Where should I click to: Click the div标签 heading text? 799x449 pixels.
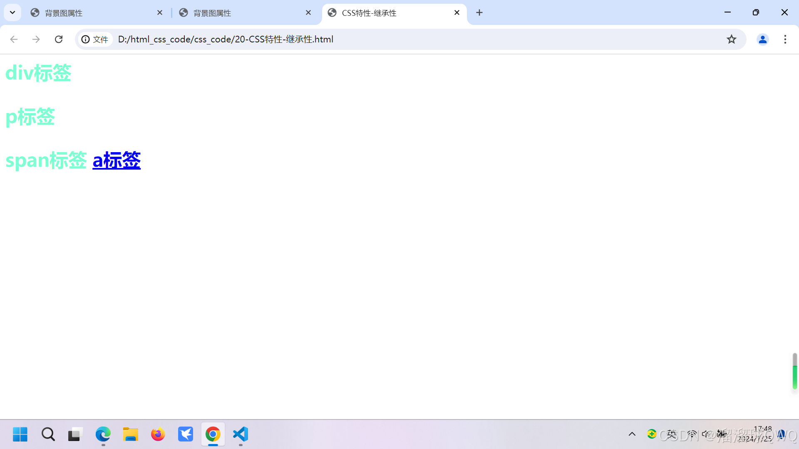tap(38, 73)
